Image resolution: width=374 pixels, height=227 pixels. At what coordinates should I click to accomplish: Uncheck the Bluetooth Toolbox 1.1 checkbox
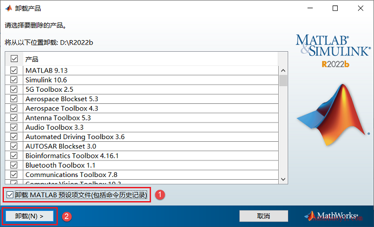(14, 165)
